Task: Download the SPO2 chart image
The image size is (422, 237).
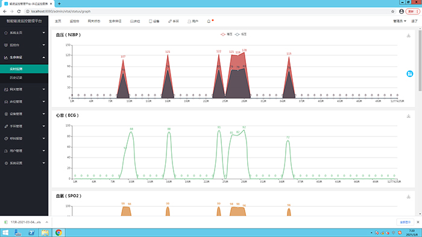Action: pos(408,197)
